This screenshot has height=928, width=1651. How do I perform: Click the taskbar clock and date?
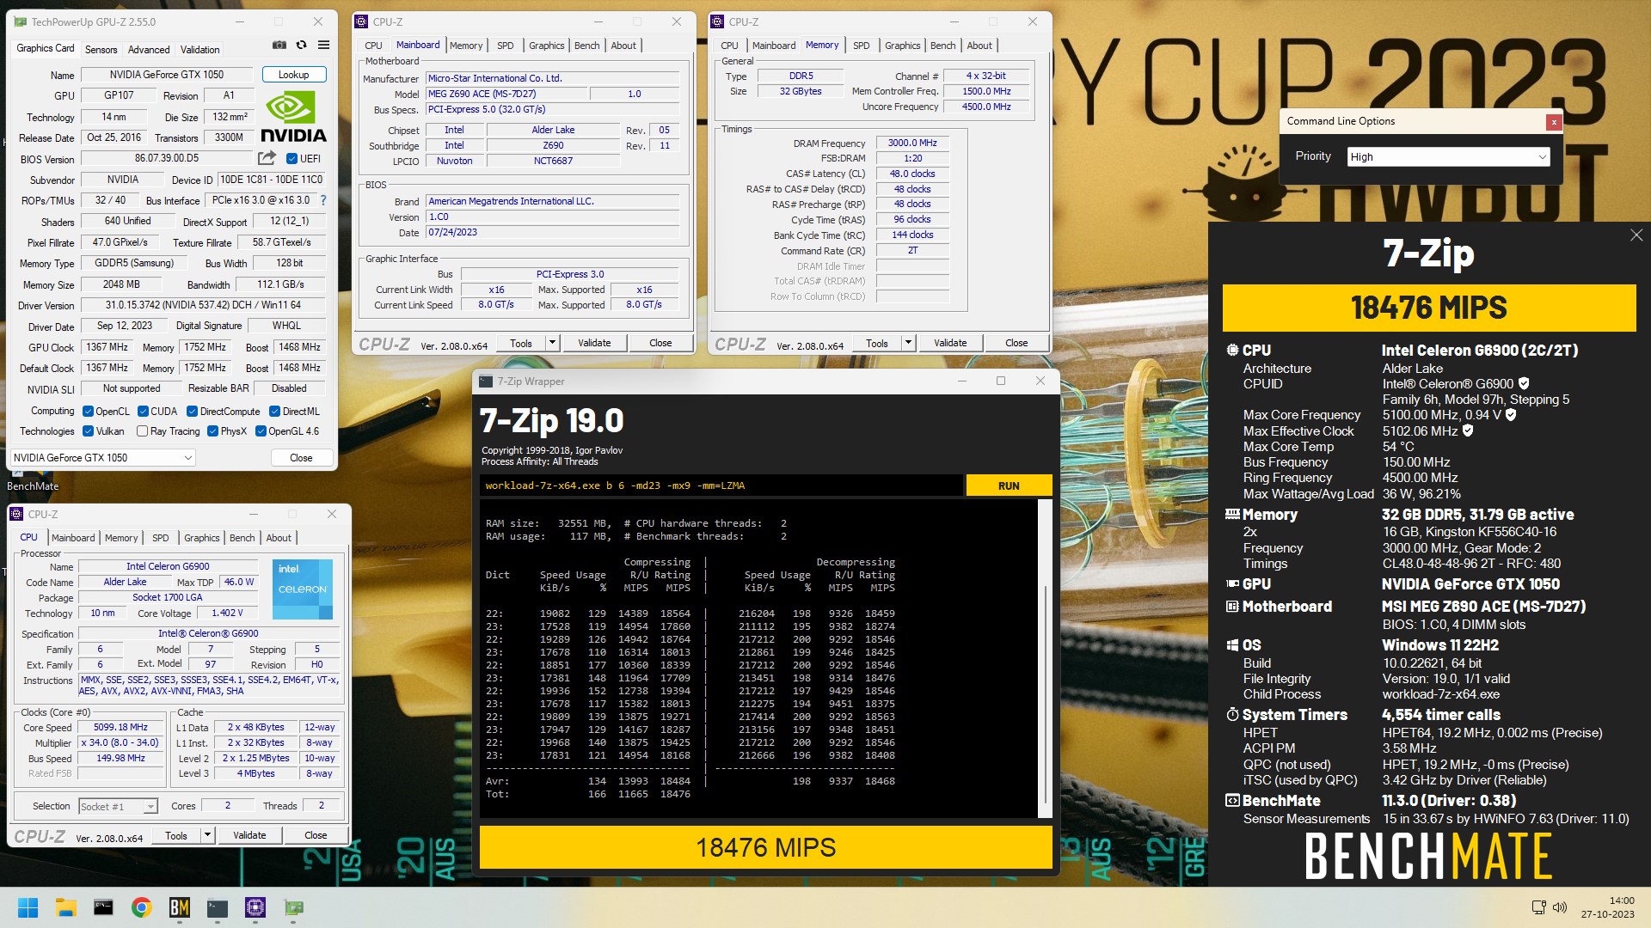[1607, 907]
